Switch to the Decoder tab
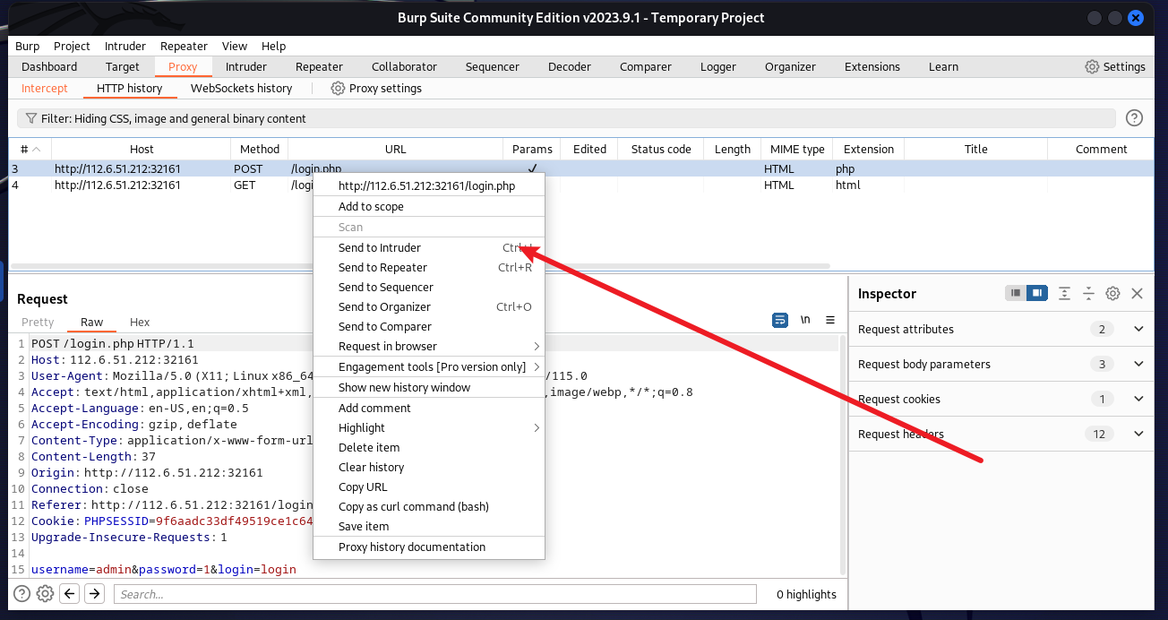This screenshot has width=1168, height=620. click(x=570, y=66)
